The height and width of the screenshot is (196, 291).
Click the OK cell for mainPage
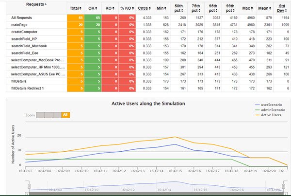point(93,25)
